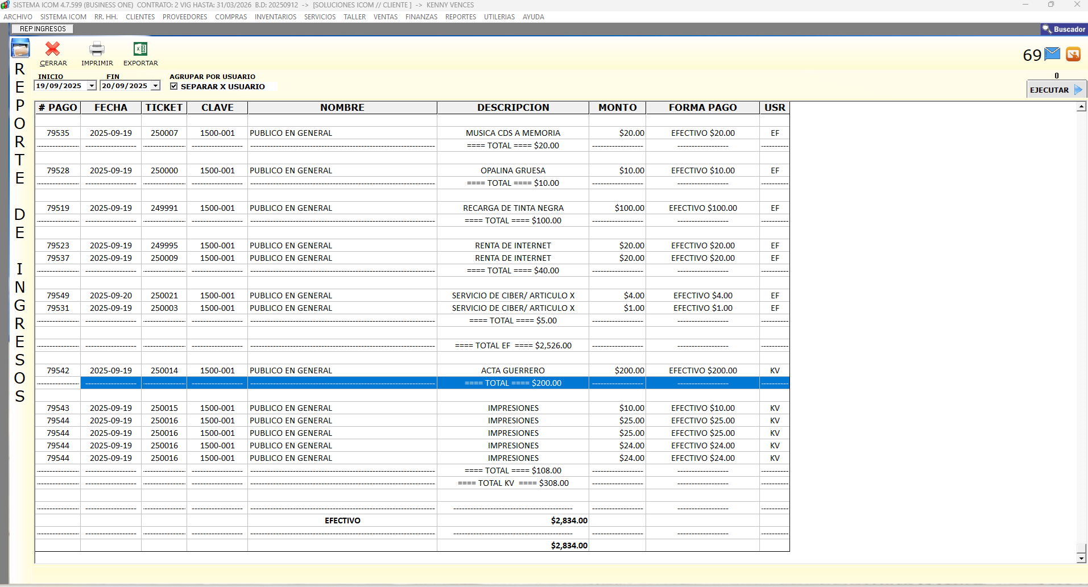The height and width of the screenshot is (587, 1088).
Task: Open the mail envelope icon
Action: (x=1052, y=54)
